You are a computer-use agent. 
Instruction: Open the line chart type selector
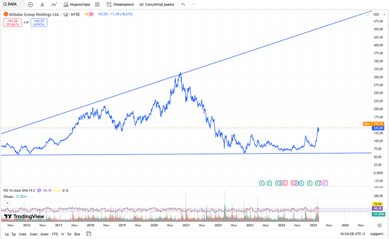point(54,4)
